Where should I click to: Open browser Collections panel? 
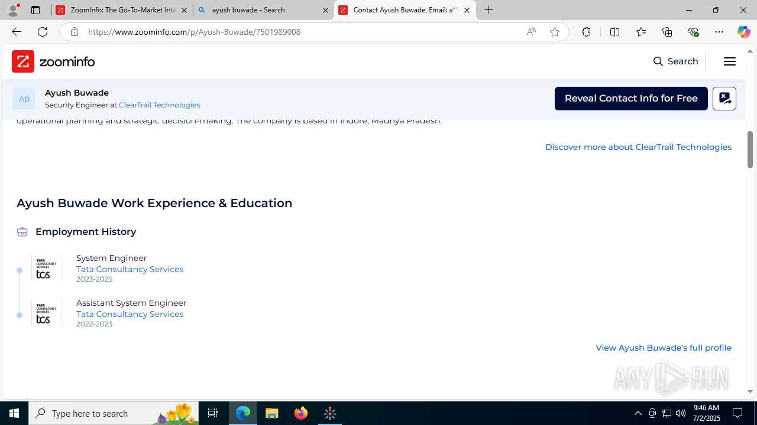[x=667, y=32]
